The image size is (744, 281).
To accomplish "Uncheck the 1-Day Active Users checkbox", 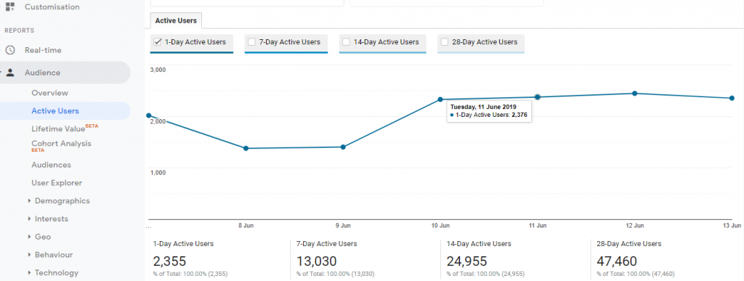I will [158, 41].
